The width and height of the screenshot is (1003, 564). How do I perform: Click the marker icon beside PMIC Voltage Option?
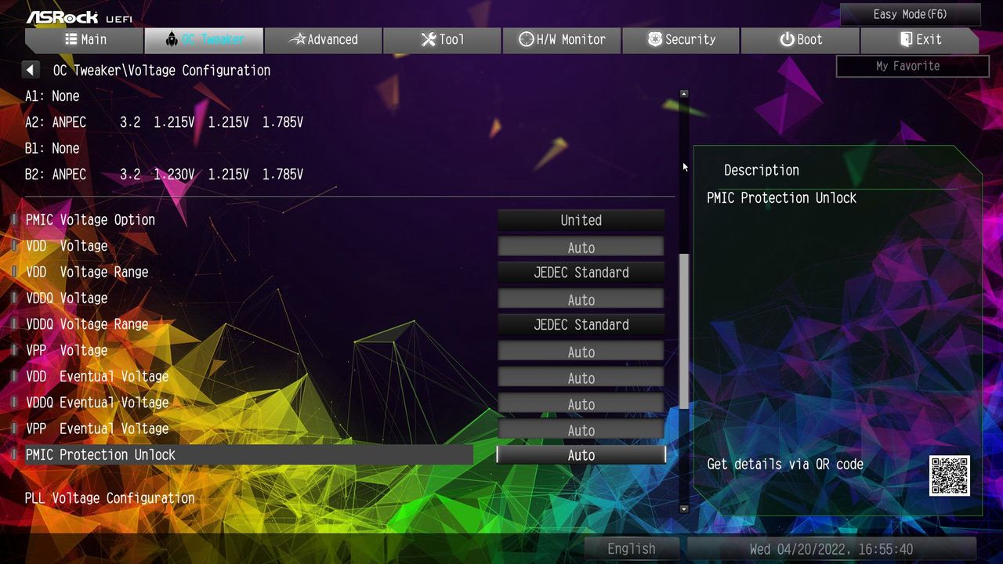point(15,220)
